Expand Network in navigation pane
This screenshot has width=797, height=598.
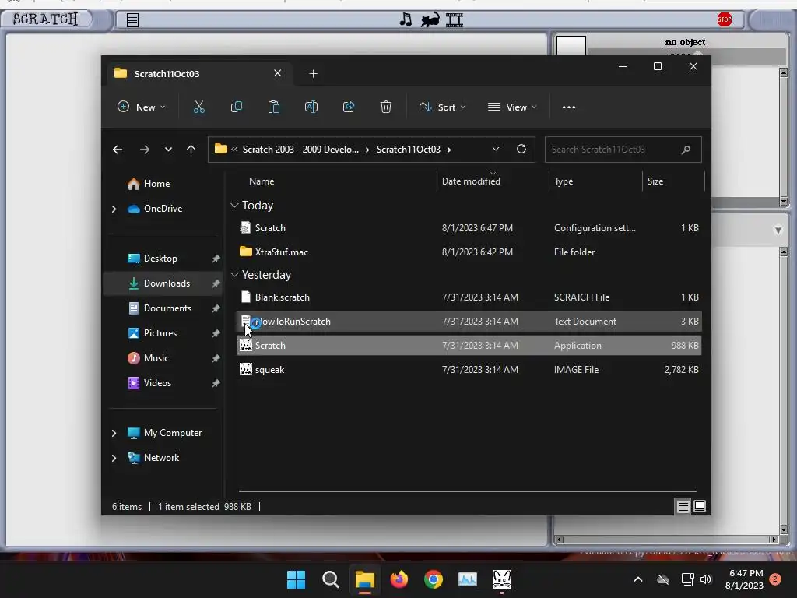click(114, 458)
